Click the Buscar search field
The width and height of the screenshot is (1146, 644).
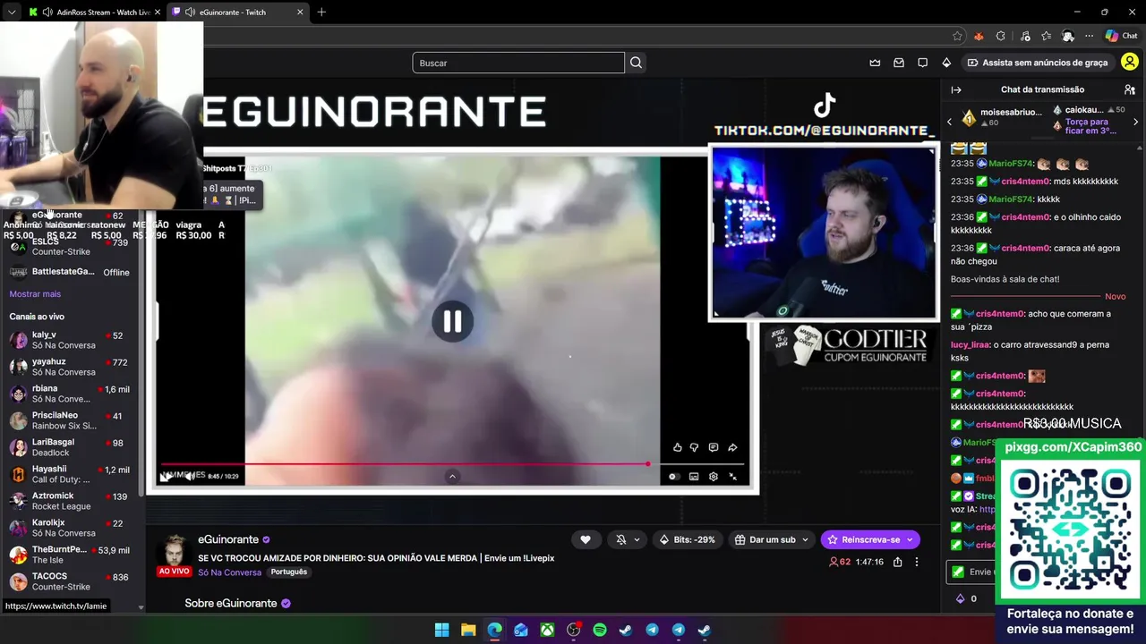click(x=518, y=63)
